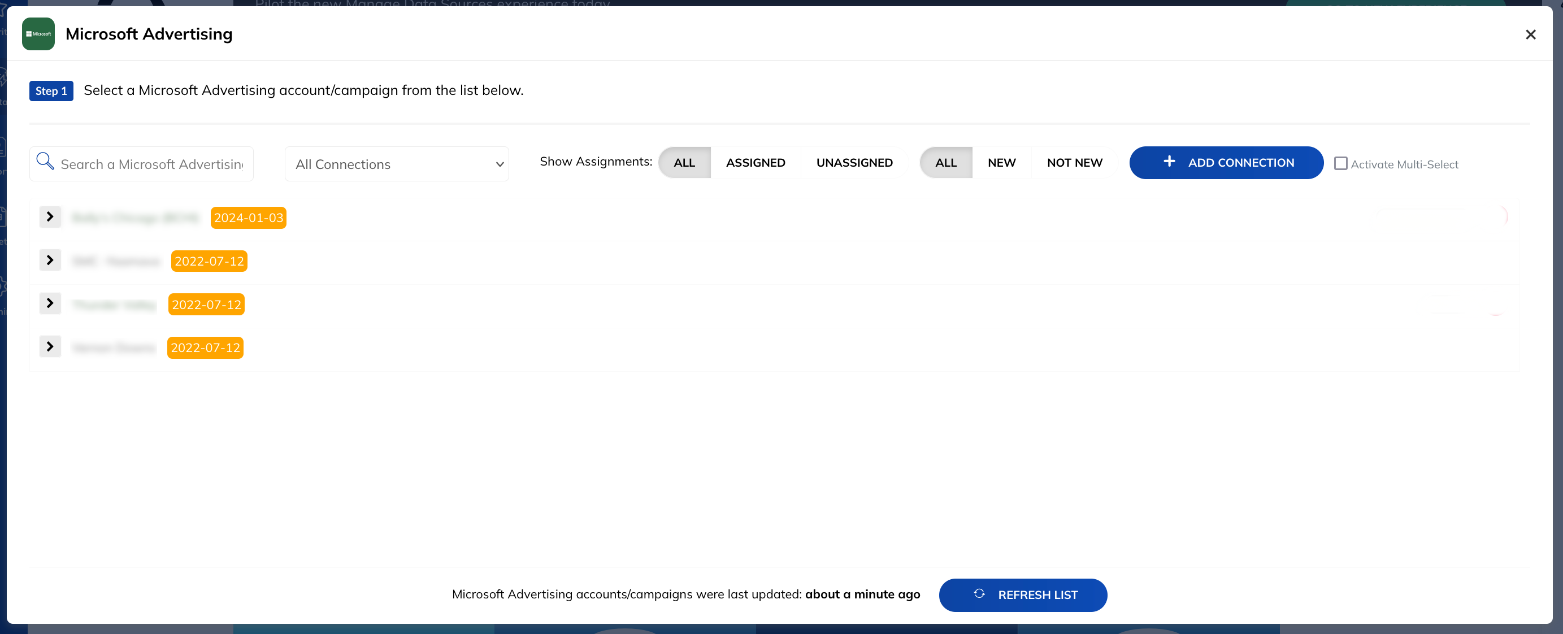Screen dimensions: 1563x634
Task: Expand the second account row
Action: point(50,260)
